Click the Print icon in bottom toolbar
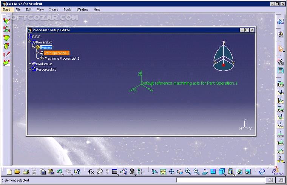This screenshot has height=185, width=287. [x=26, y=172]
